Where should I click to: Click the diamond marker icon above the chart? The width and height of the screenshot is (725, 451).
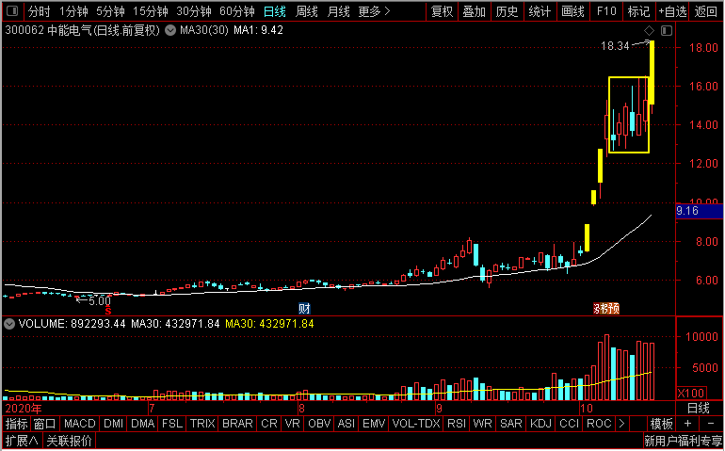649,31
